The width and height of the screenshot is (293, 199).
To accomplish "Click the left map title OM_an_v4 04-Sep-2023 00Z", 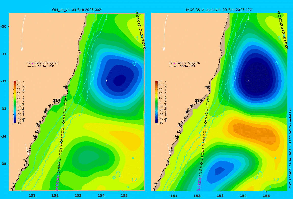I will [77, 10].
